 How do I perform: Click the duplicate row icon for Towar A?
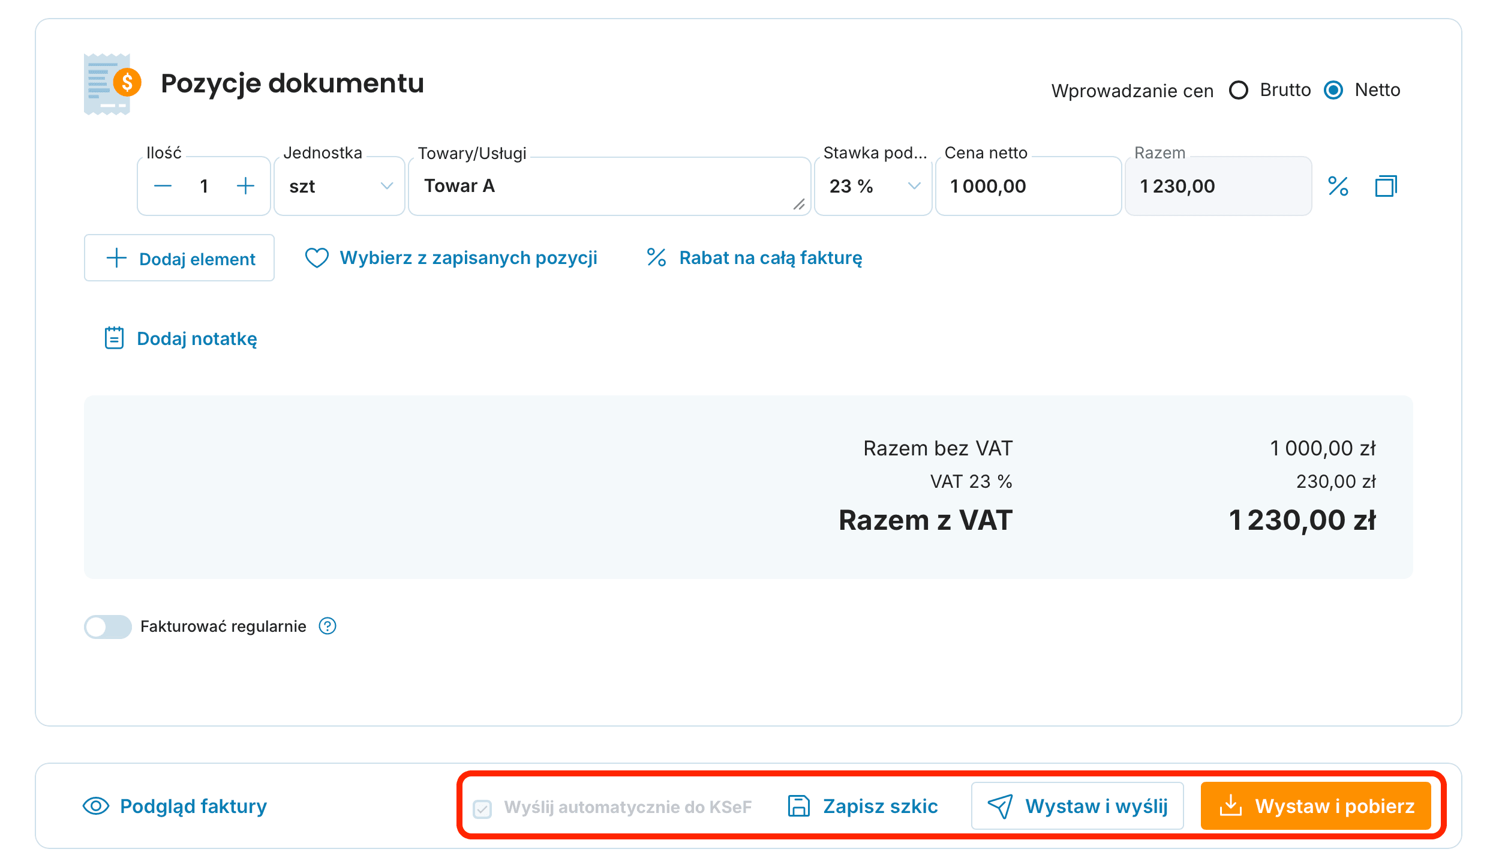coord(1386,186)
